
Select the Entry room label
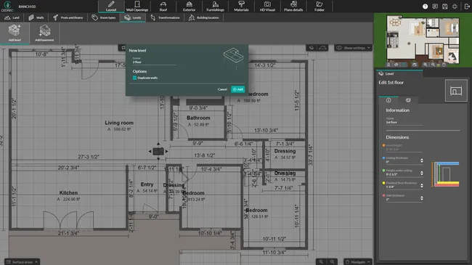[x=147, y=184]
